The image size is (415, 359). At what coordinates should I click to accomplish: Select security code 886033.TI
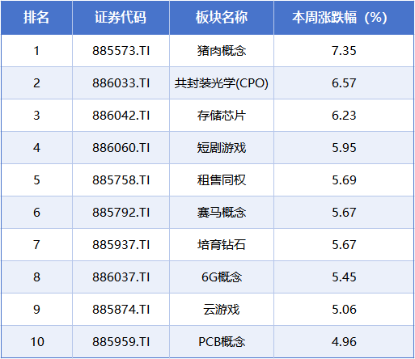(121, 83)
